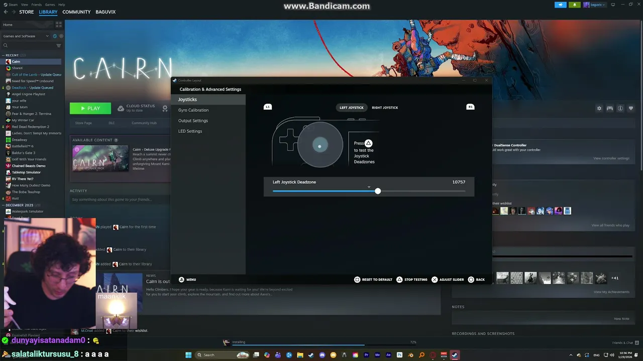Open Gyro Calibration settings
This screenshot has height=361, width=643.
coord(208,110)
